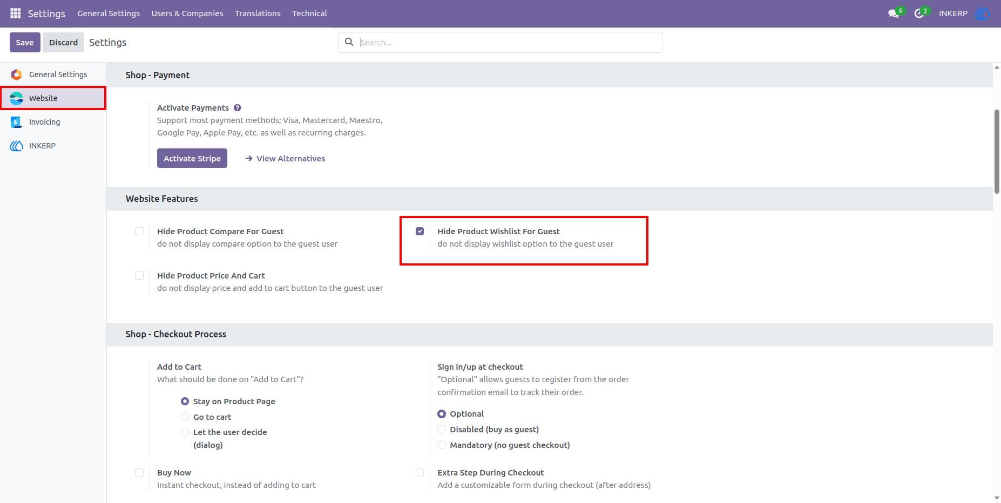
Task: Select the Invoicing icon in sidebar
Action: 16,122
